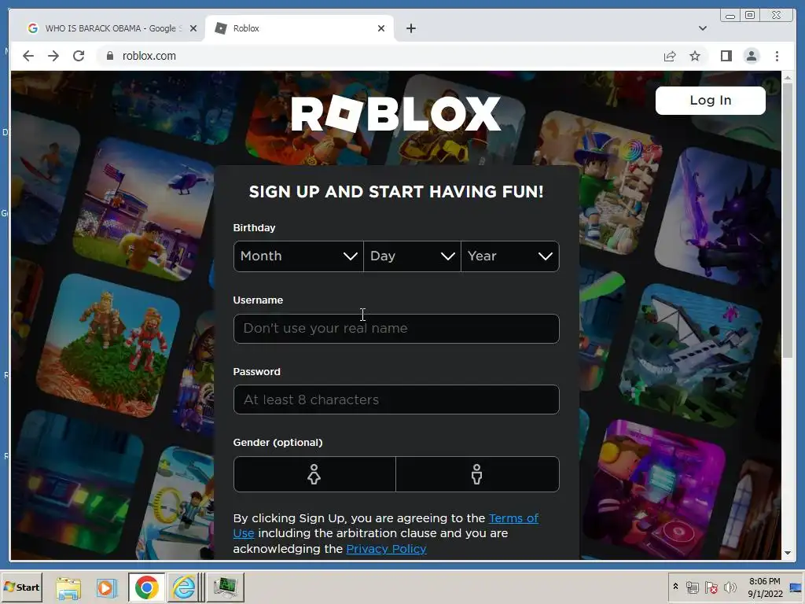Click the Log In button
Screen dimensions: 805x604
(x=710, y=100)
